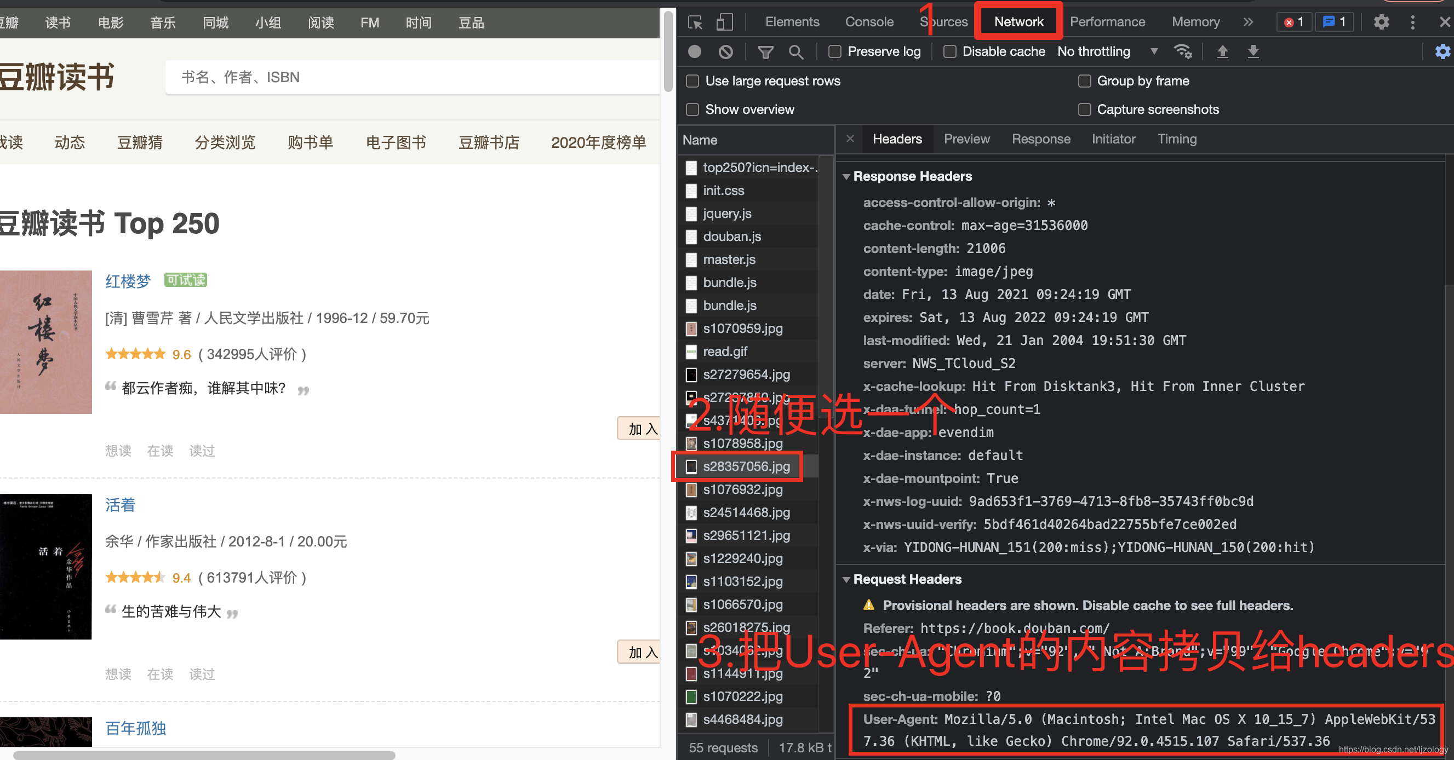Click the record network log icon
This screenshot has height=760, width=1454.
694,51
